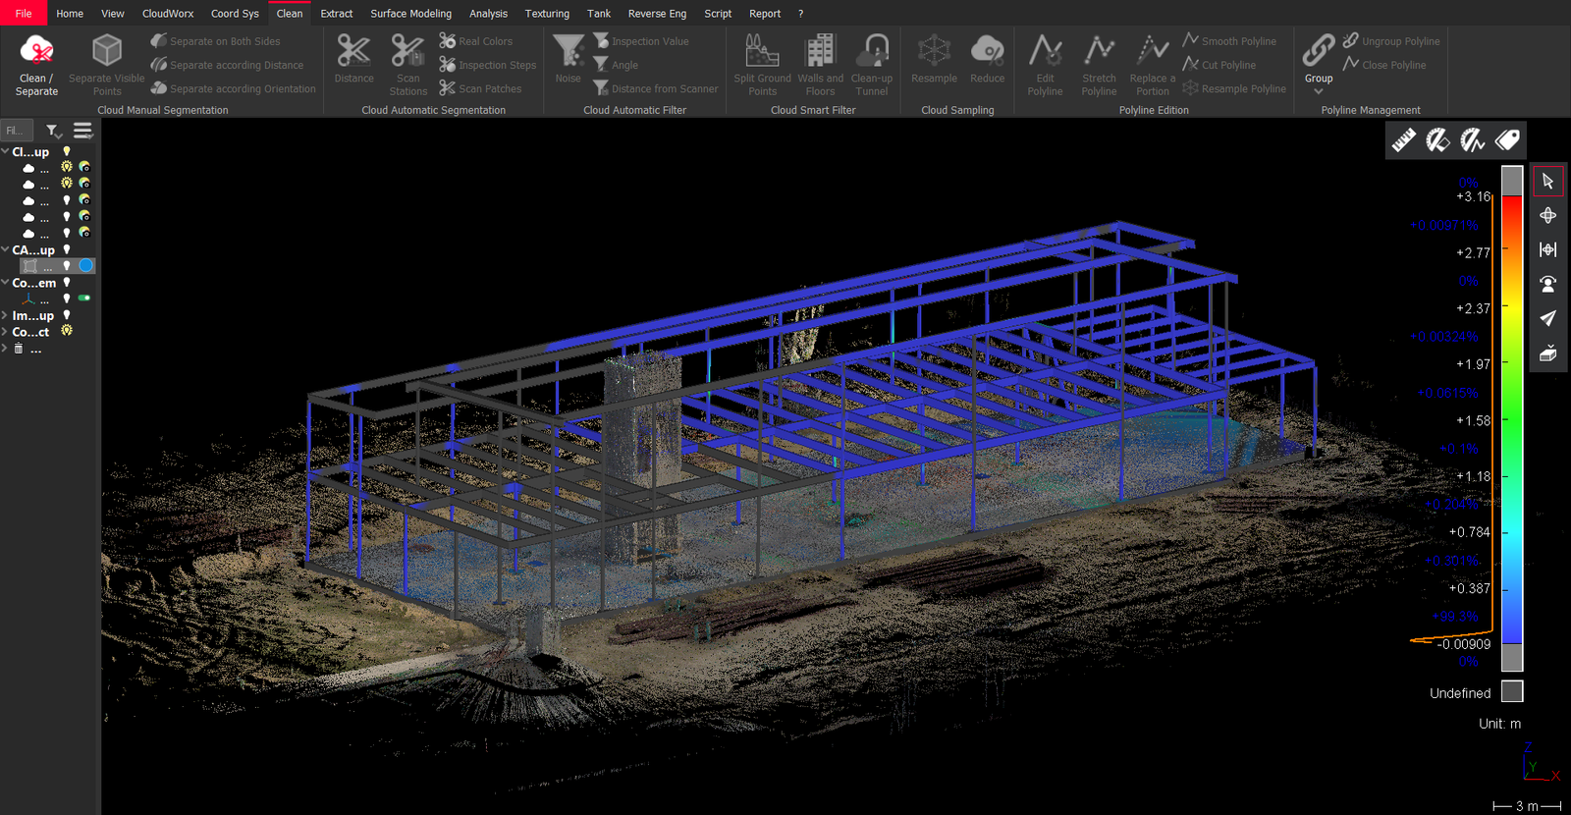Image resolution: width=1571 pixels, height=815 pixels.
Task: Click the blue color circle on CAD row
Action: click(x=86, y=265)
